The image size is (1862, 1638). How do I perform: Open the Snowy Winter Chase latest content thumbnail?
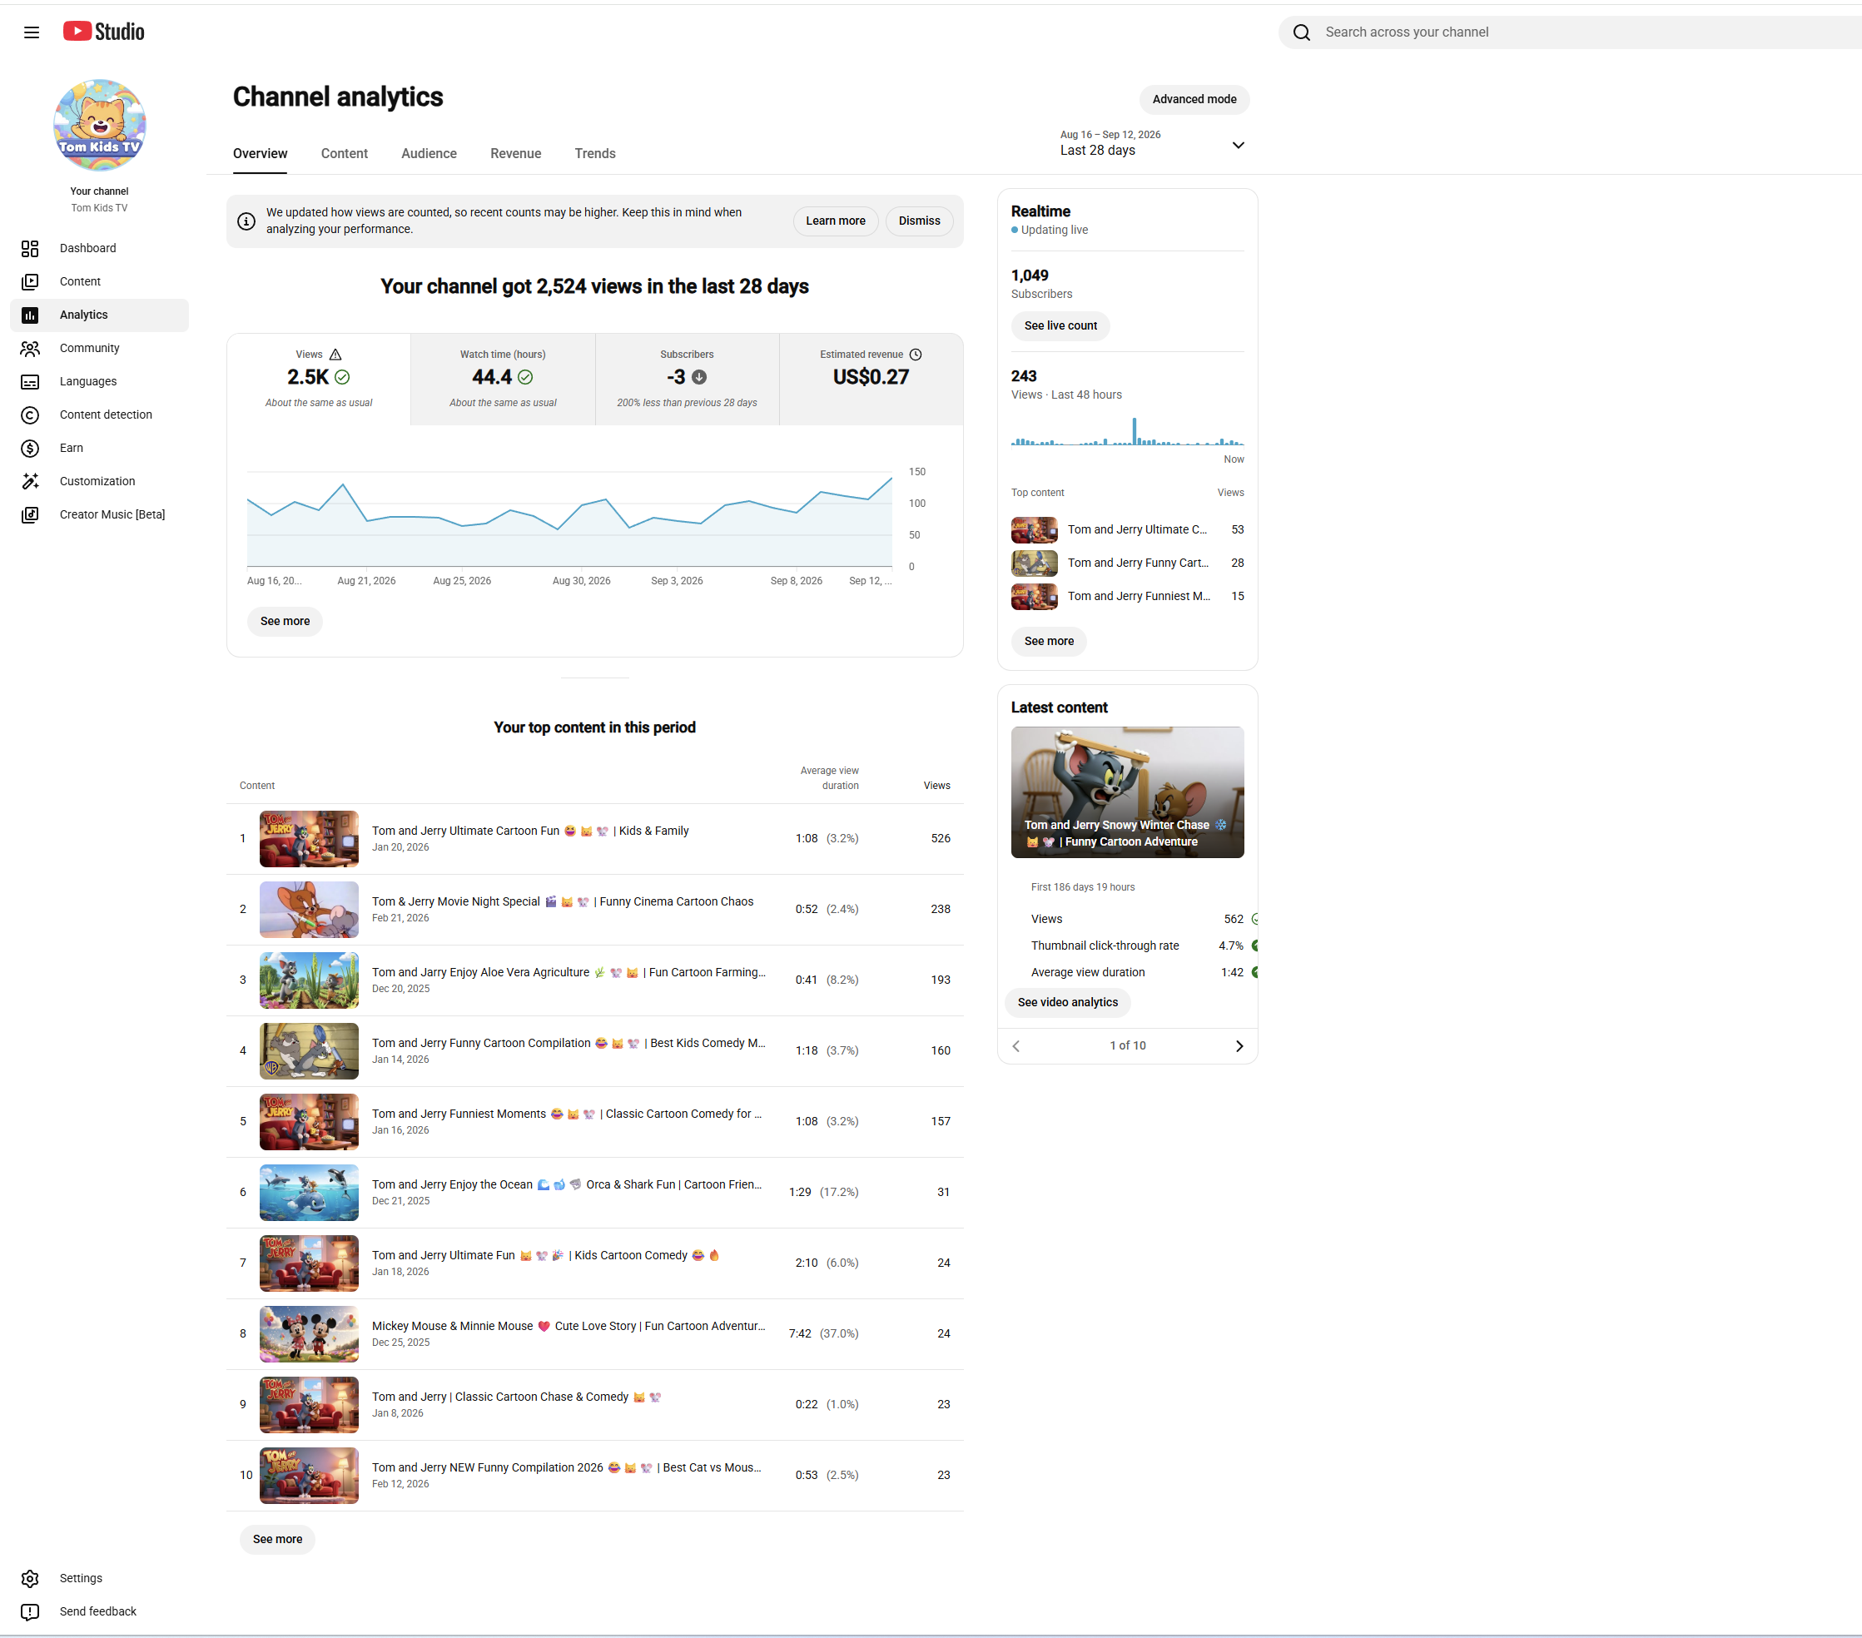pos(1127,792)
